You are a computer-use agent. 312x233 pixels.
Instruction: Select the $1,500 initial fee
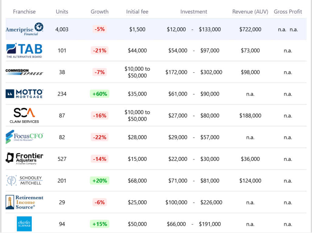coord(137,29)
